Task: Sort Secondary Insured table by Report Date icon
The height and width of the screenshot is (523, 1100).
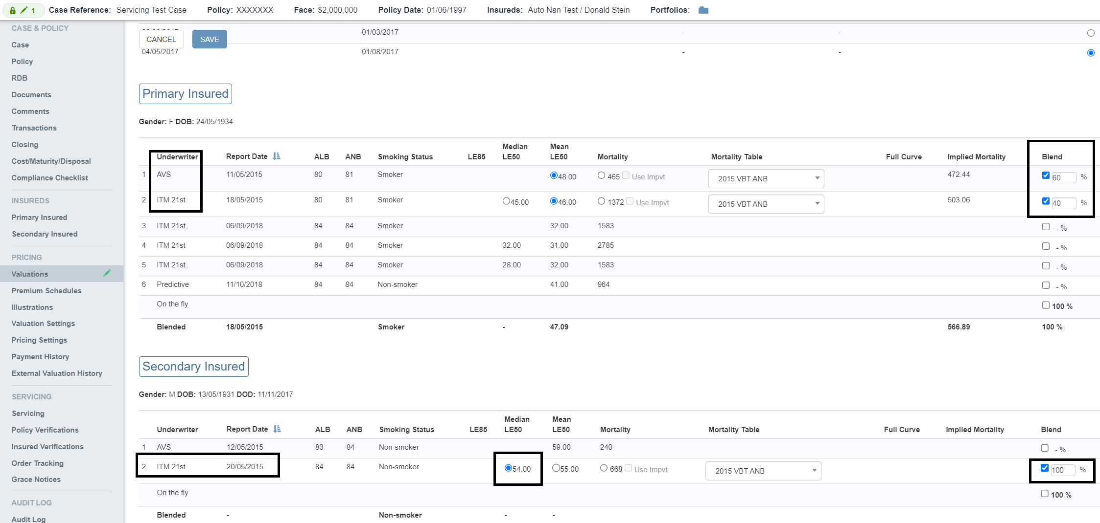Action: click(277, 429)
